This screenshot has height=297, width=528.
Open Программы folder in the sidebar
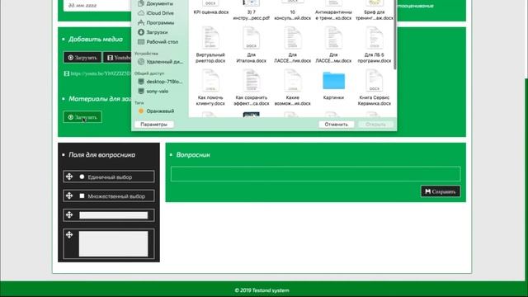(156, 22)
